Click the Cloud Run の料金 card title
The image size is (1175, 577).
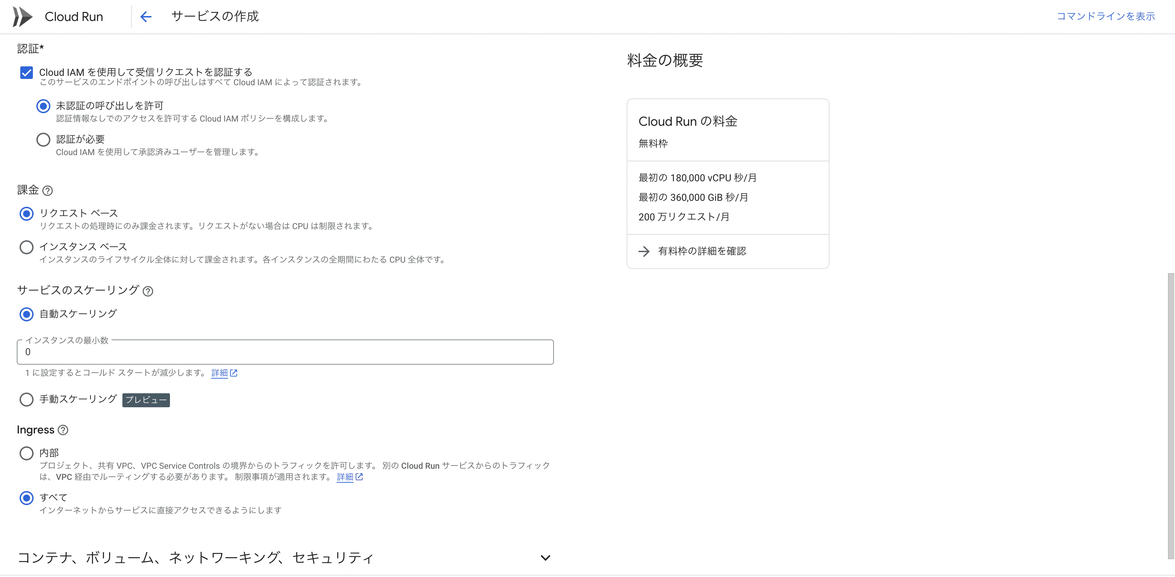pos(688,122)
